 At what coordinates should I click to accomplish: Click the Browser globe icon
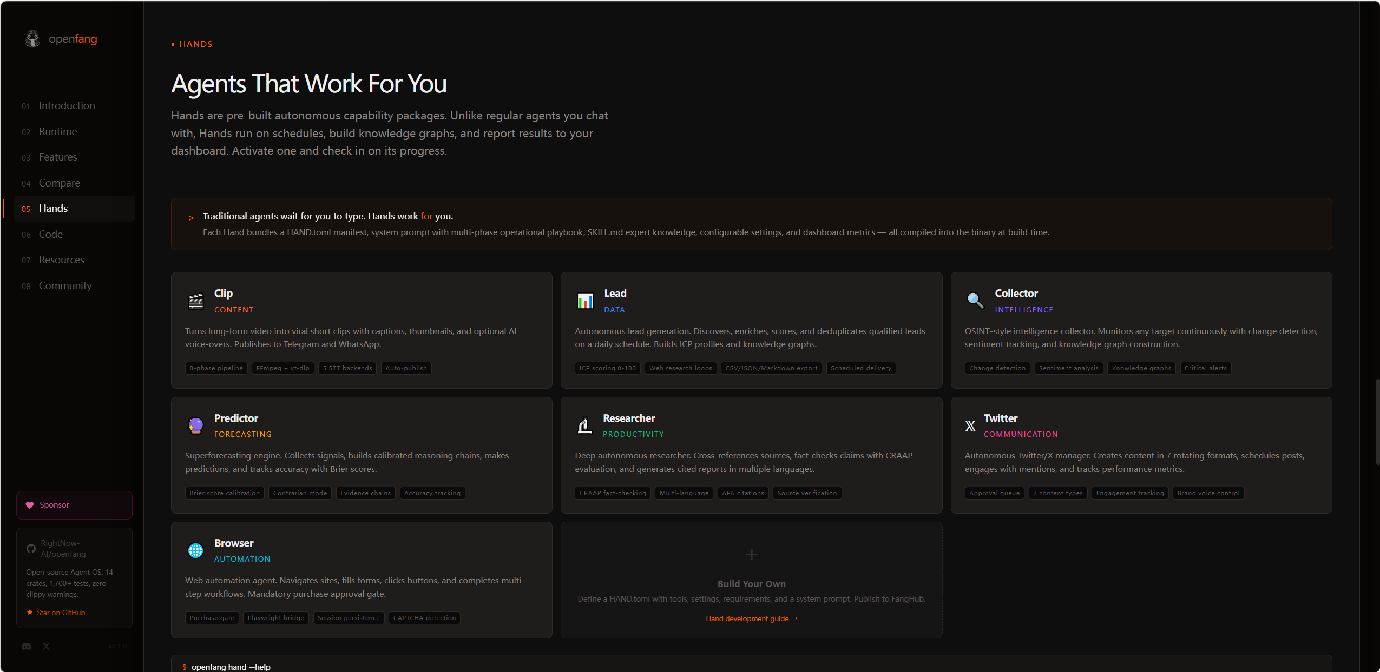(x=195, y=550)
